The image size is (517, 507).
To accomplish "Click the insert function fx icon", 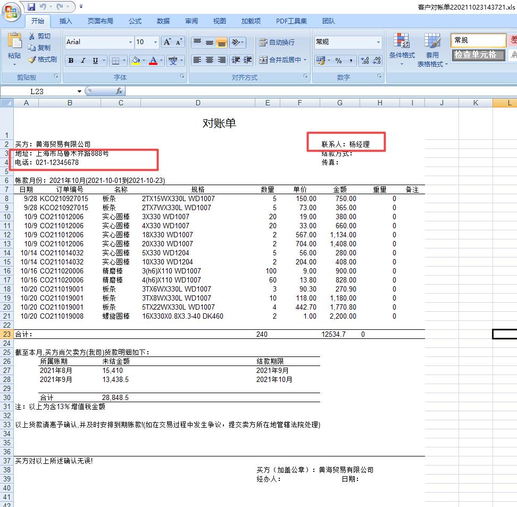I will click(119, 91).
